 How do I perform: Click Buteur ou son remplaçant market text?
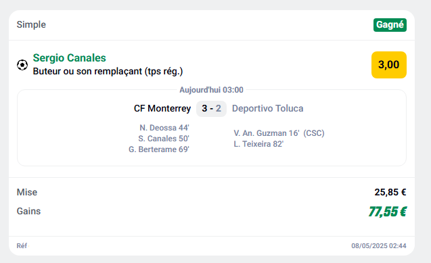pyautogui.click(x=108, y=72)
